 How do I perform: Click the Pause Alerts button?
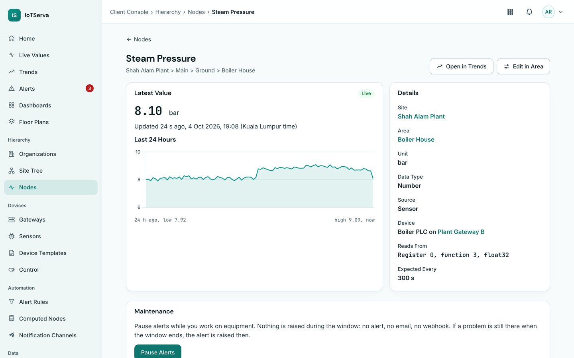(x=158, y=352)
